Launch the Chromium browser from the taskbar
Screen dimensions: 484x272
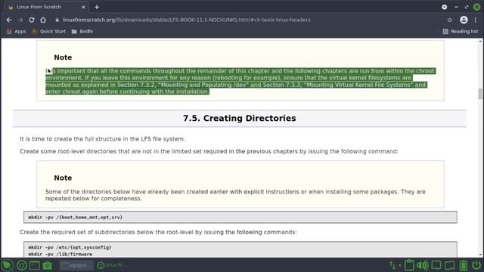(22, 265)
